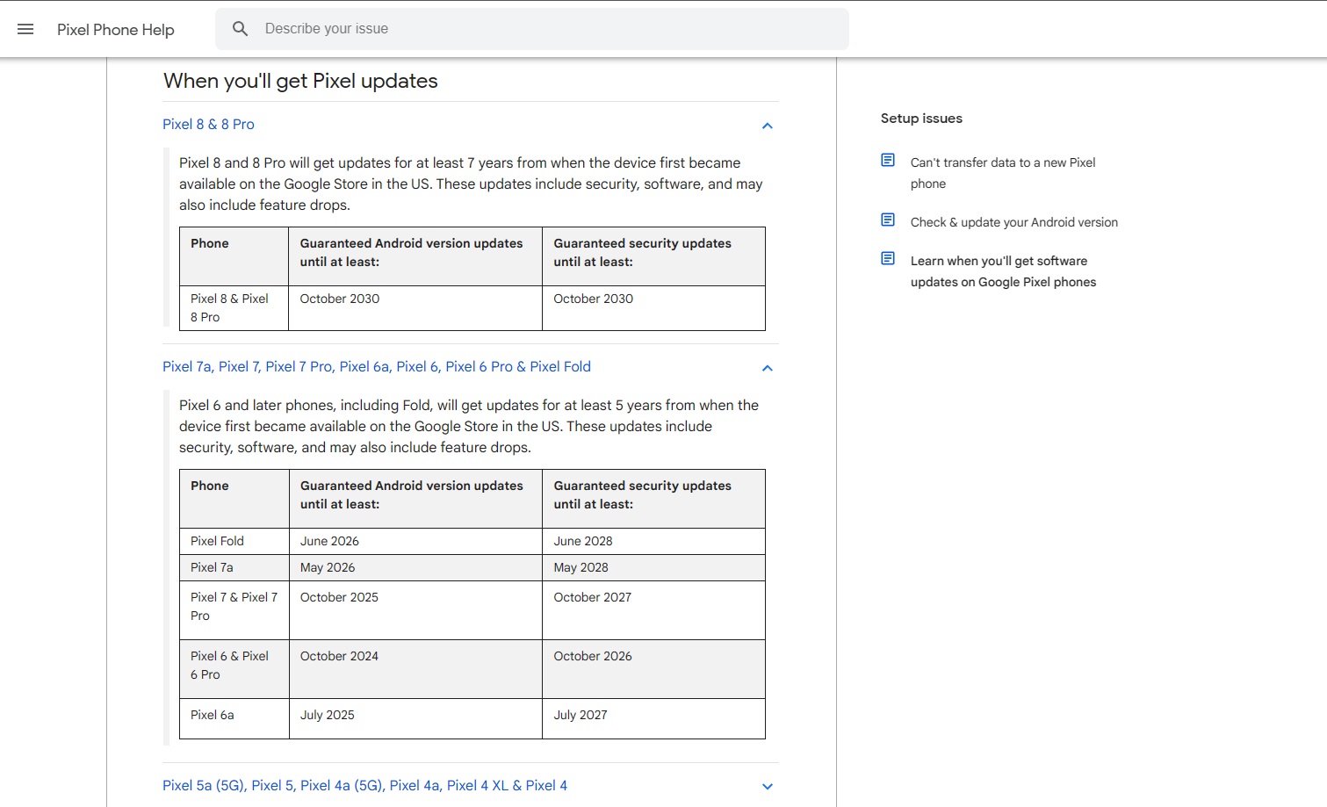1327x807 pixels.
Task: Click article icon beside Learn when you'll get software
Action: point(888,259)
